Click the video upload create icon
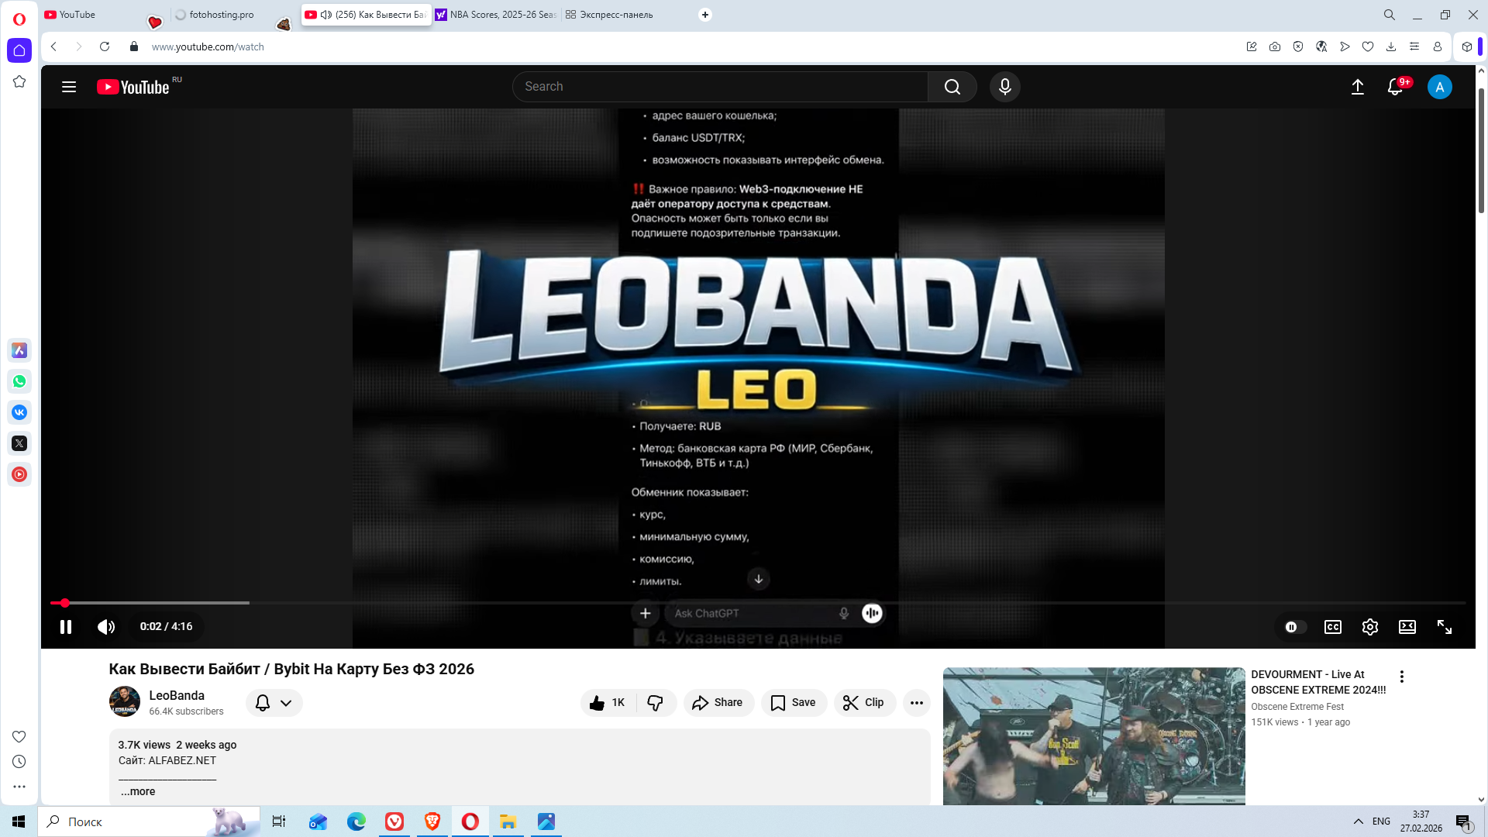1488x837 pixels. coord(1358,87)
